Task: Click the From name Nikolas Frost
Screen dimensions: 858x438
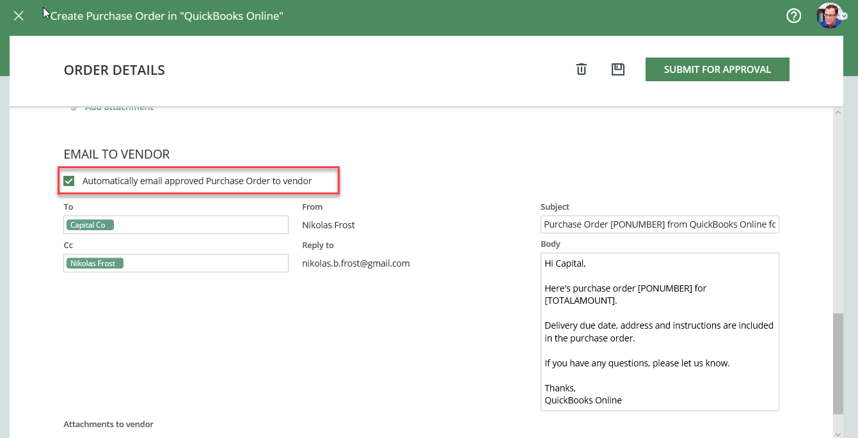Action: (328, 225)
